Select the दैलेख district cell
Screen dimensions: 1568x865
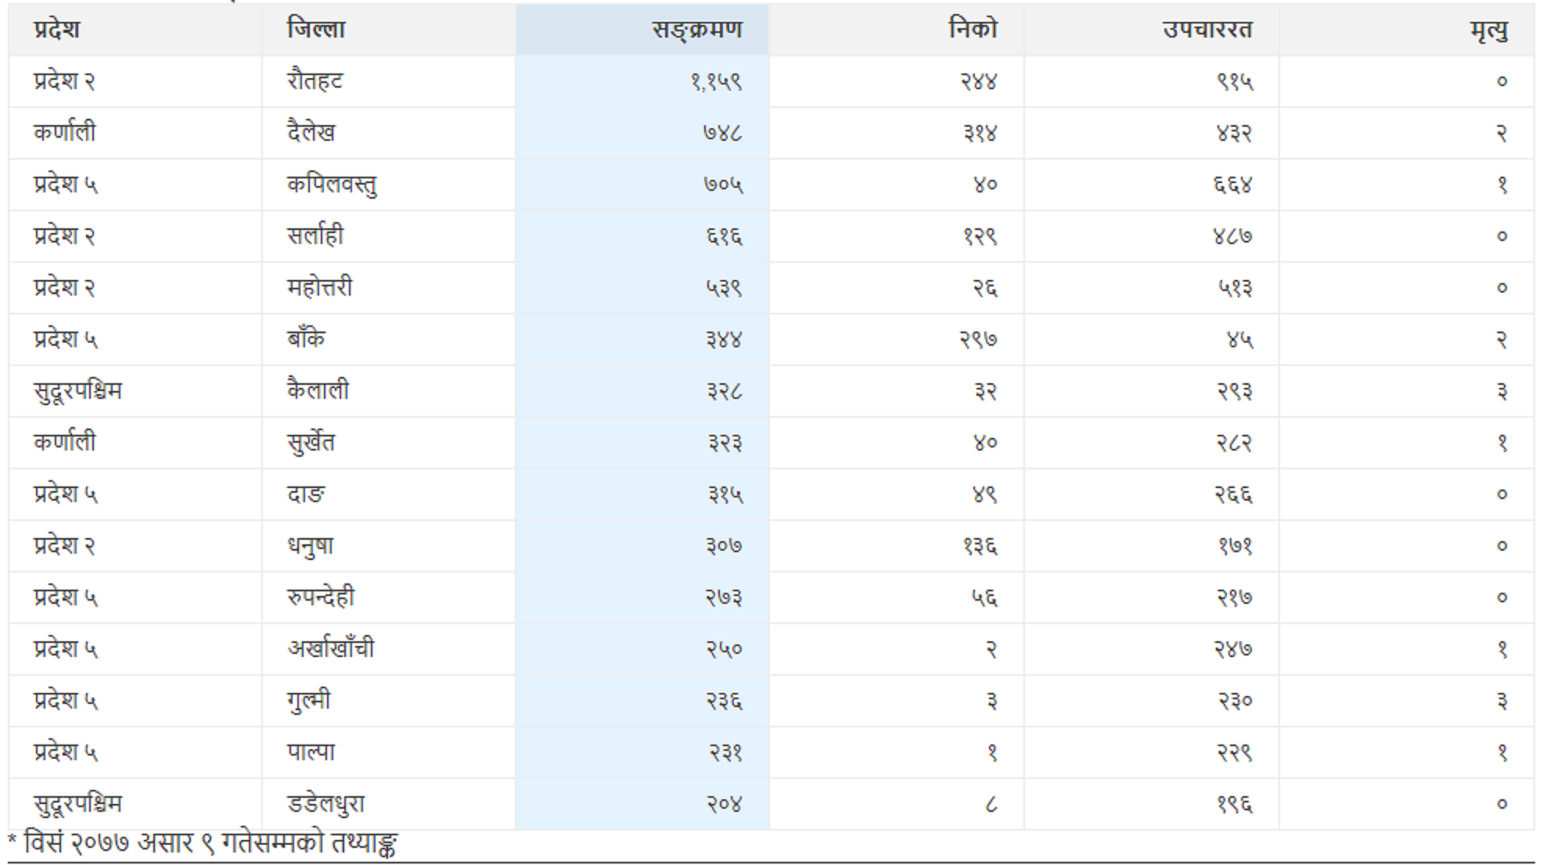click(x=389, y=133)
